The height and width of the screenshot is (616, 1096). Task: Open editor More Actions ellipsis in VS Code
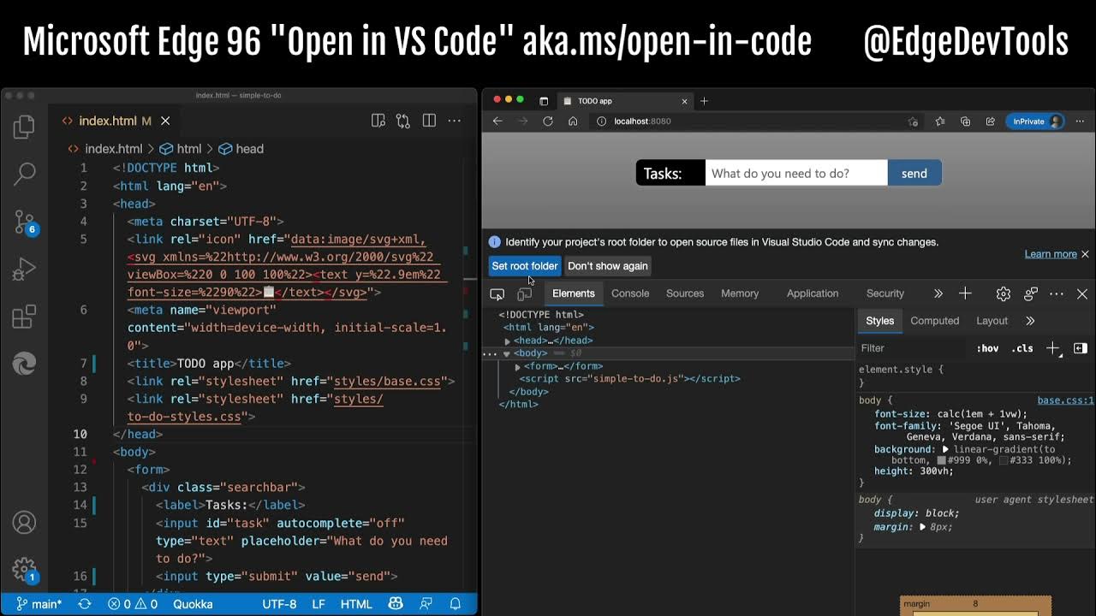(x=455, y=121)
